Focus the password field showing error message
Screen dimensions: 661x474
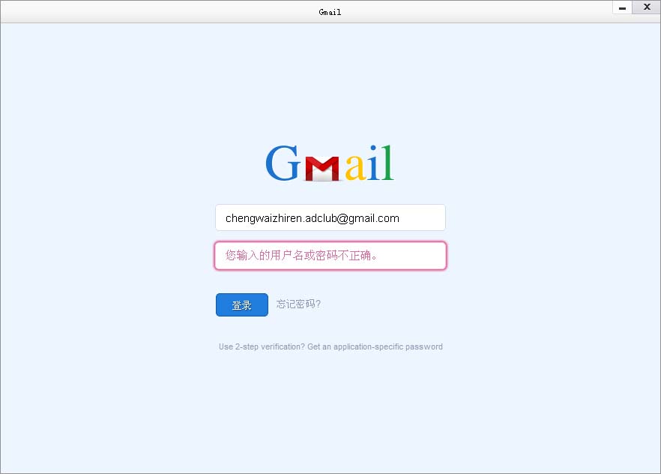[330, 256]
